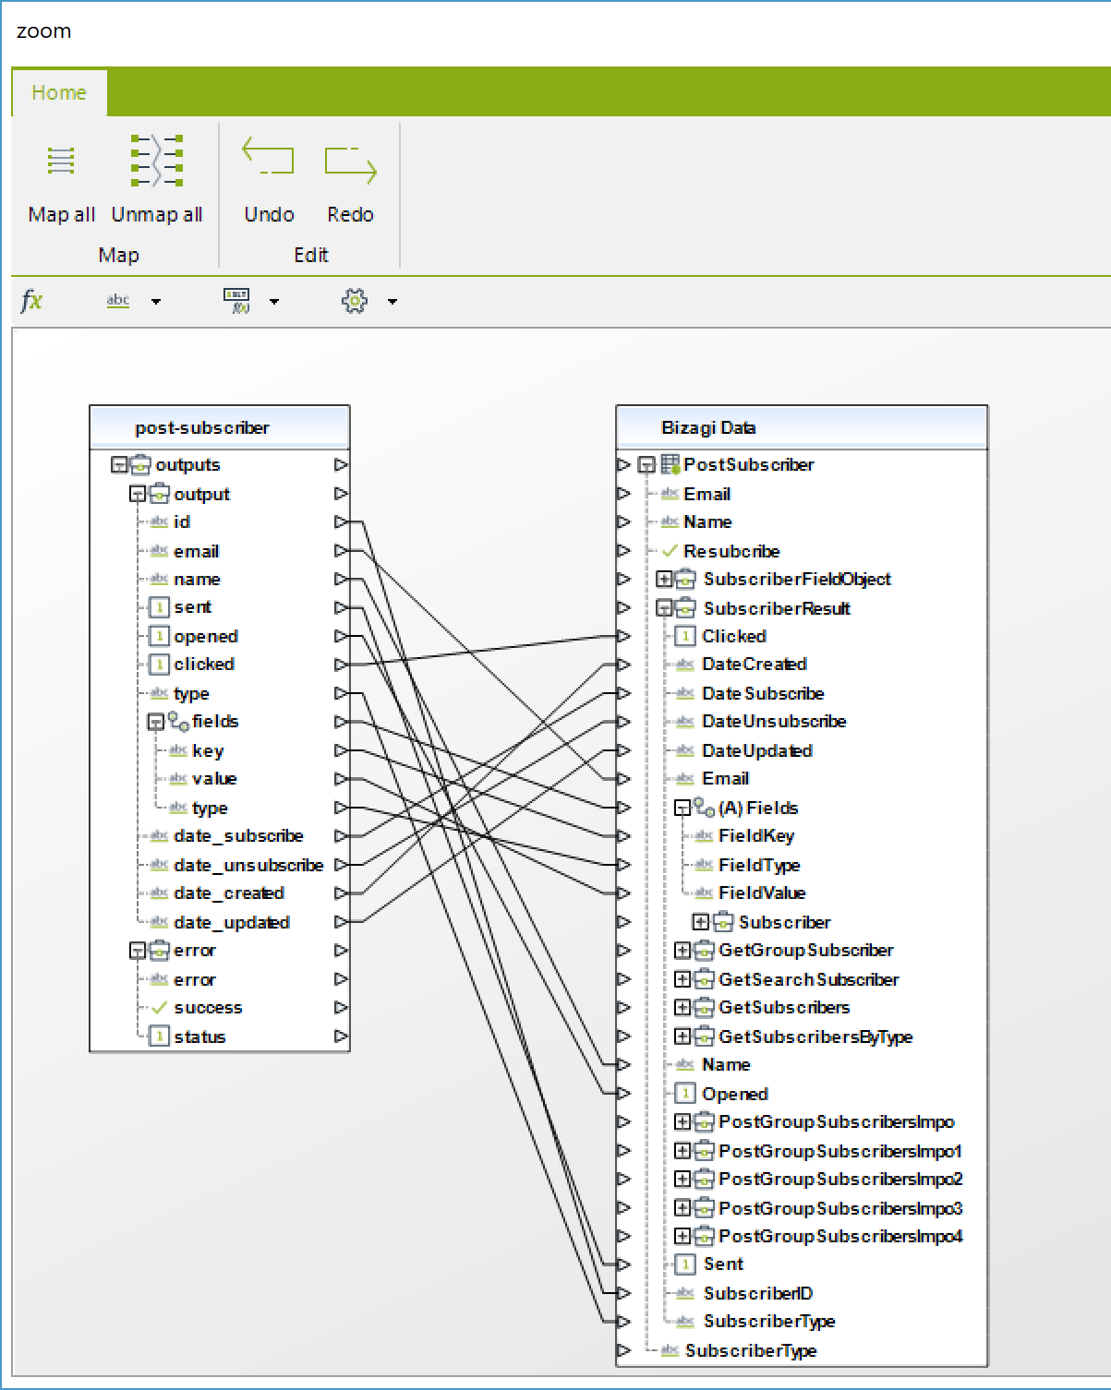
Task: Select the success field under error
Action: coord(208,1008)
